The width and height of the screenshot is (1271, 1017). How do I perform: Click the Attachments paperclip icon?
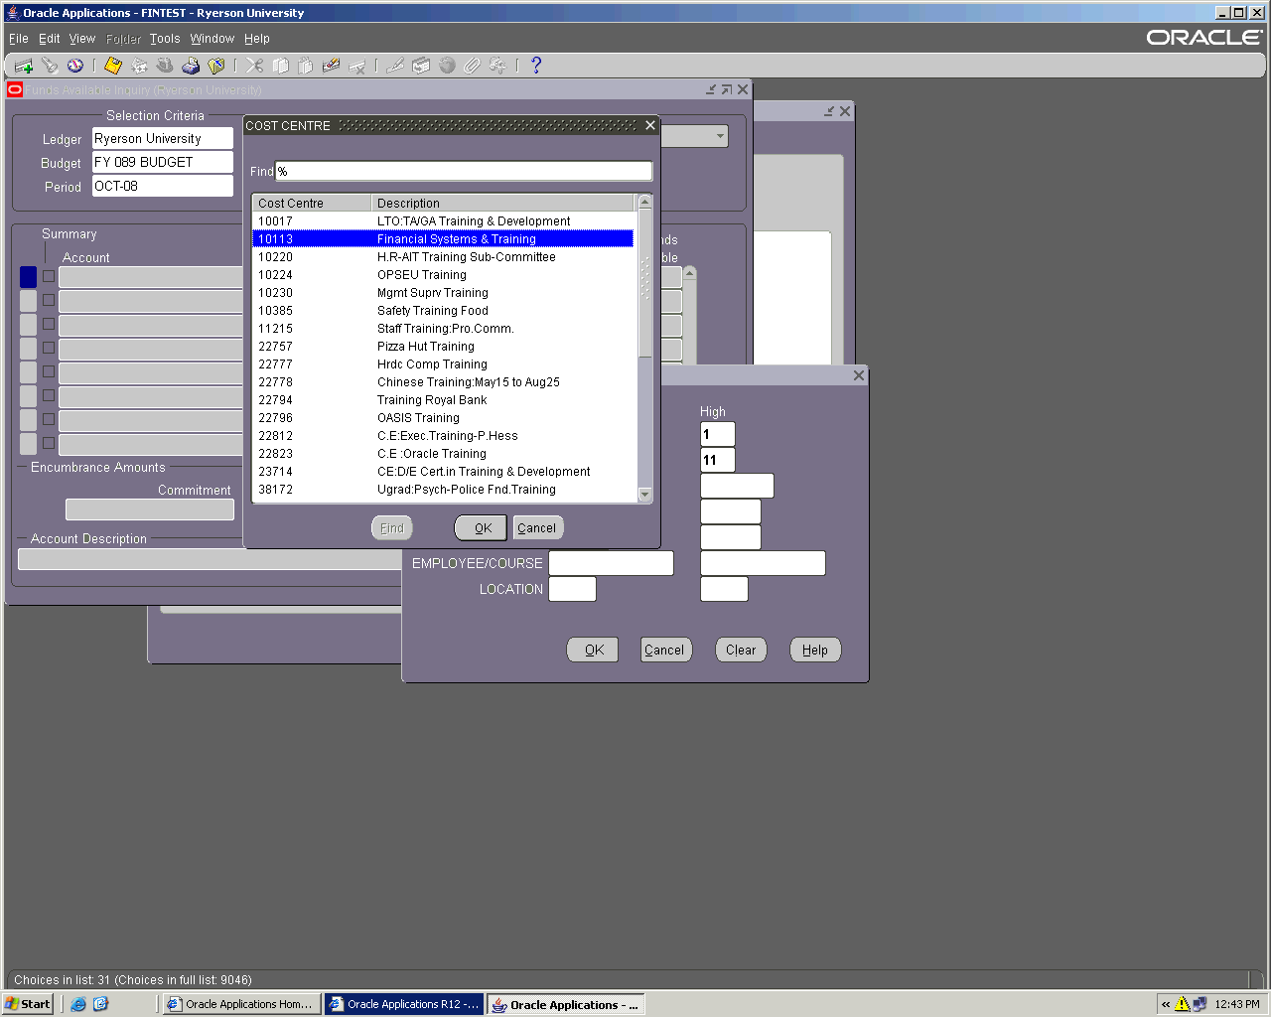[473, 66]
